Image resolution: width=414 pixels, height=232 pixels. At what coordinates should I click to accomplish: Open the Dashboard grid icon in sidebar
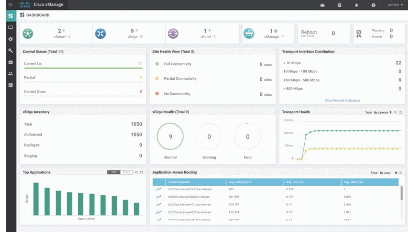click(x=10, y=15)
